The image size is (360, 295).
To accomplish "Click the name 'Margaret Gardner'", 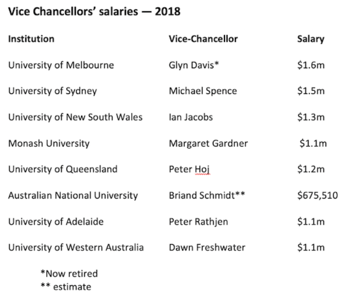I will pos(208,143).
